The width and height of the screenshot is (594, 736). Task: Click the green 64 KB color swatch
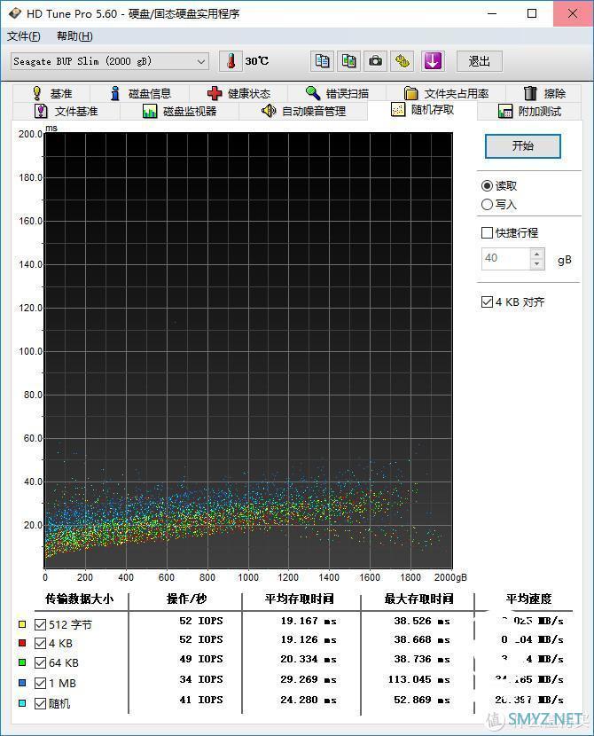21,662
